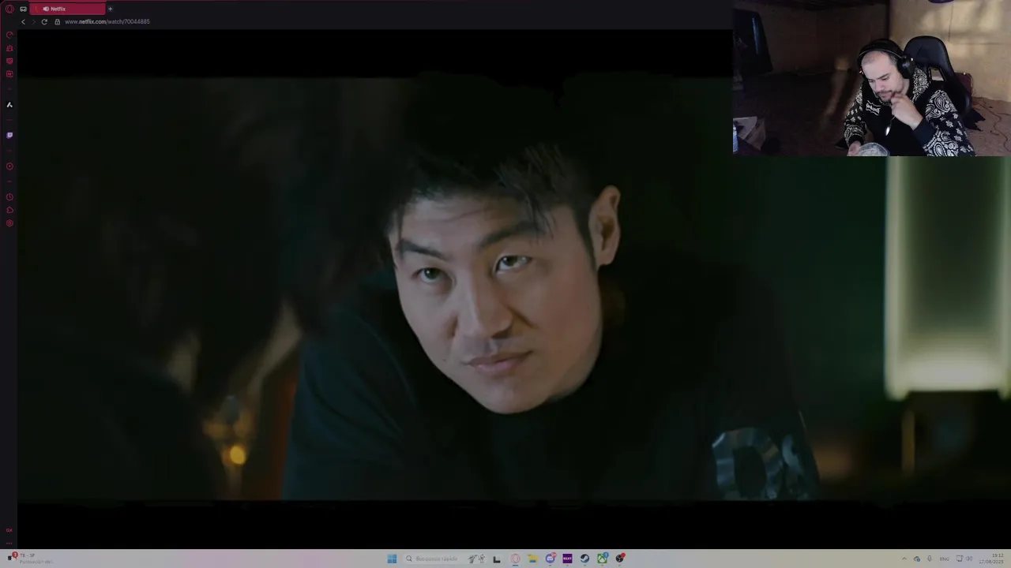
Task: Go back to the previous page
Action: (23, 21)
